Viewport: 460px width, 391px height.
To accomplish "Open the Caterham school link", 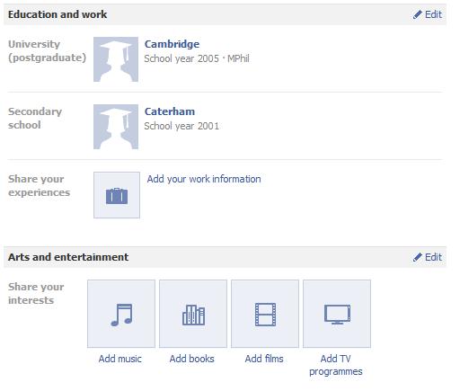I will click(170, 111).
